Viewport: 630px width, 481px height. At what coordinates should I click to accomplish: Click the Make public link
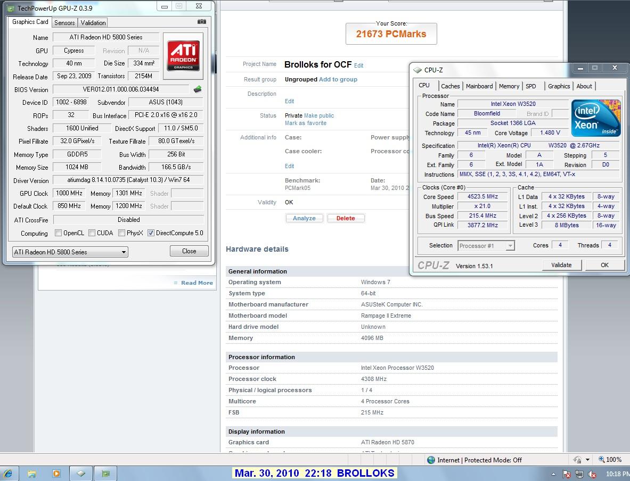pyautogui.click(x=319, y=115)
